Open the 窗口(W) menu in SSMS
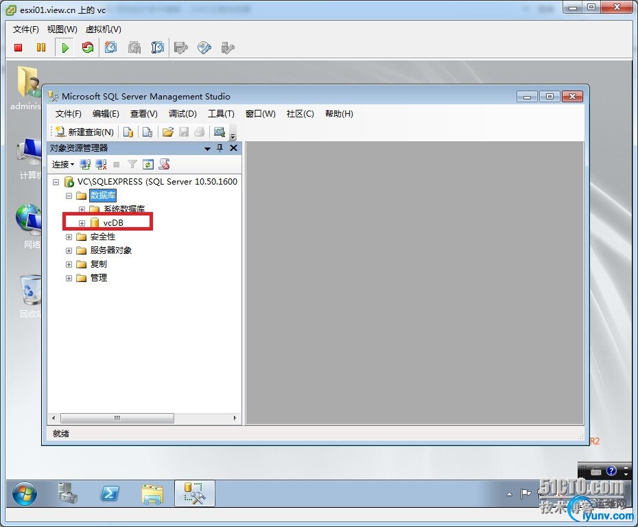 point(261,114)
